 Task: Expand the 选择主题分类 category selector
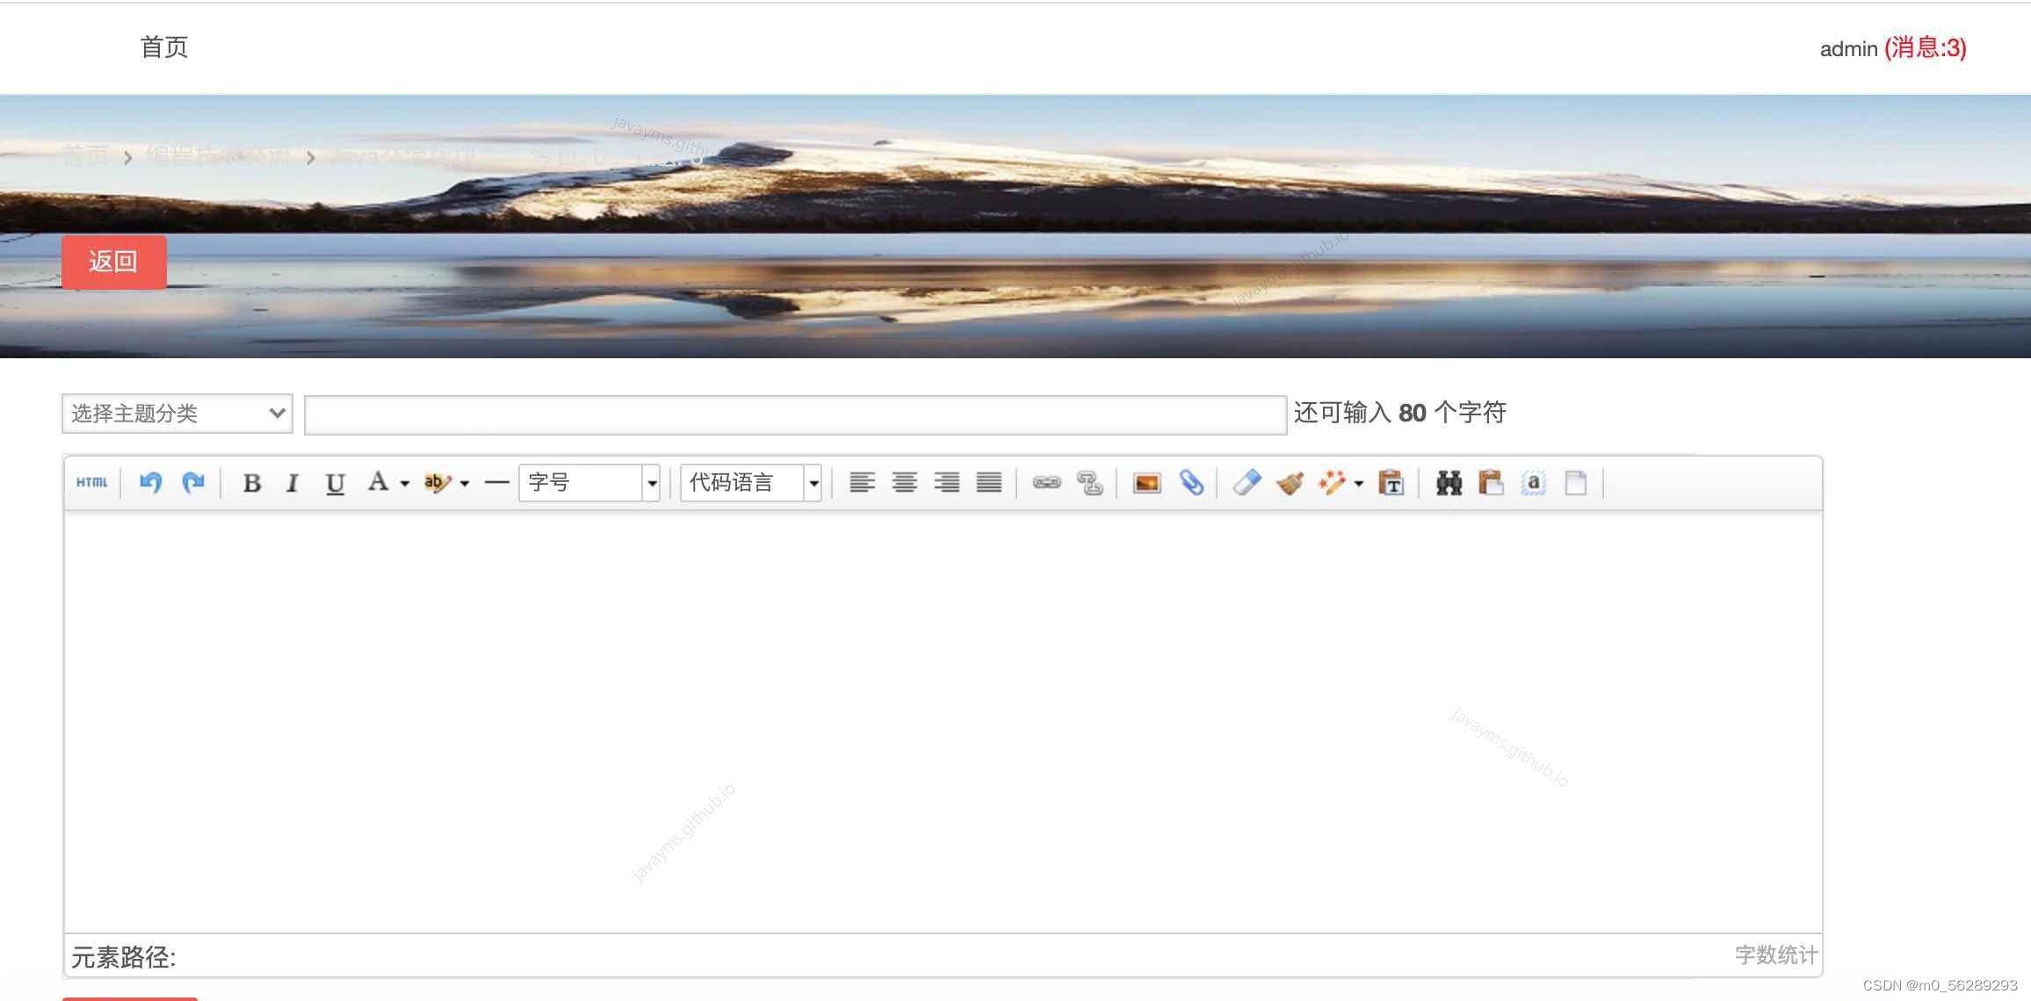(177, 414)
